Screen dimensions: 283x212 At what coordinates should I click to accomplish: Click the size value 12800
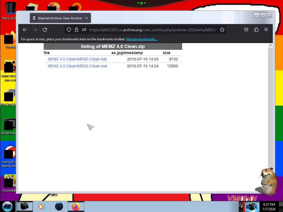pyautogui.click(x=172, y=66)
